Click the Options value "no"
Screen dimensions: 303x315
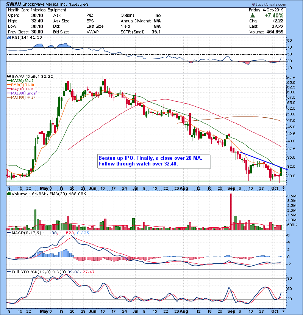click(158, 16)
